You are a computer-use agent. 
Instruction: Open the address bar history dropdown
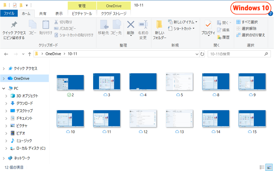197,54
